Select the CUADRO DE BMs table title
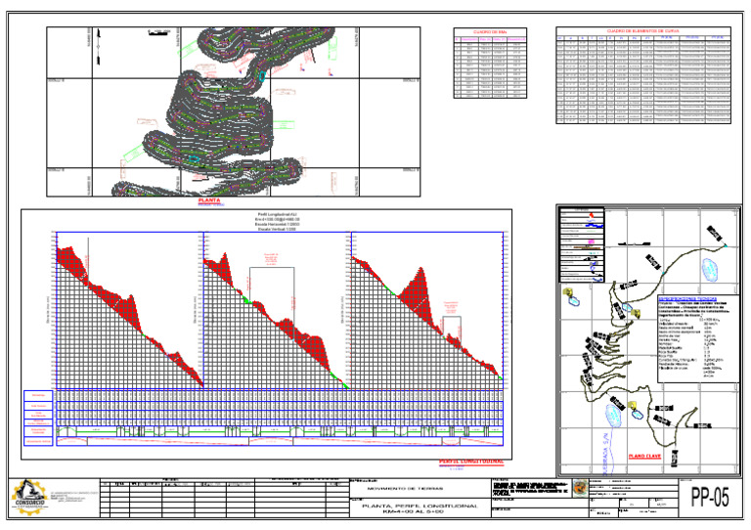The image size is (751, 530). pos(490,32)
